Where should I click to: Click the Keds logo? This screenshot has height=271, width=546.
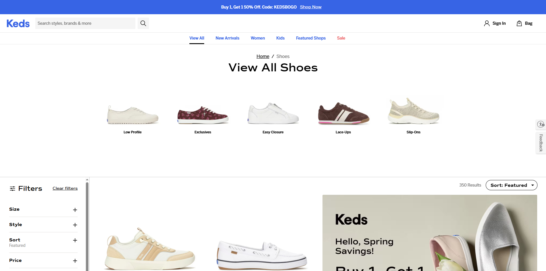(x=18, y=23)
